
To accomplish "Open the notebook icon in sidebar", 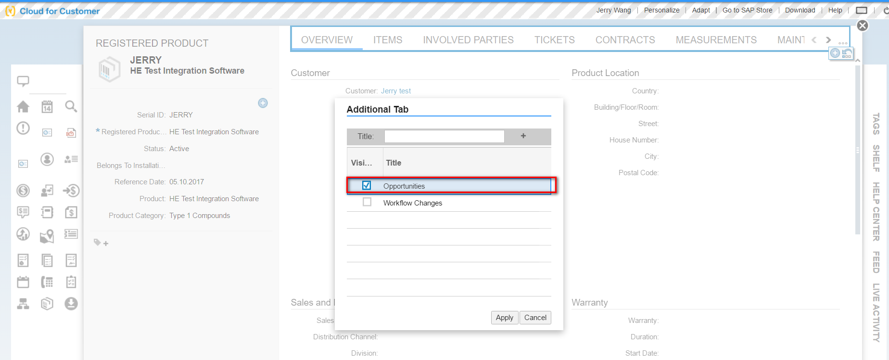I will [x=47, y=212].
